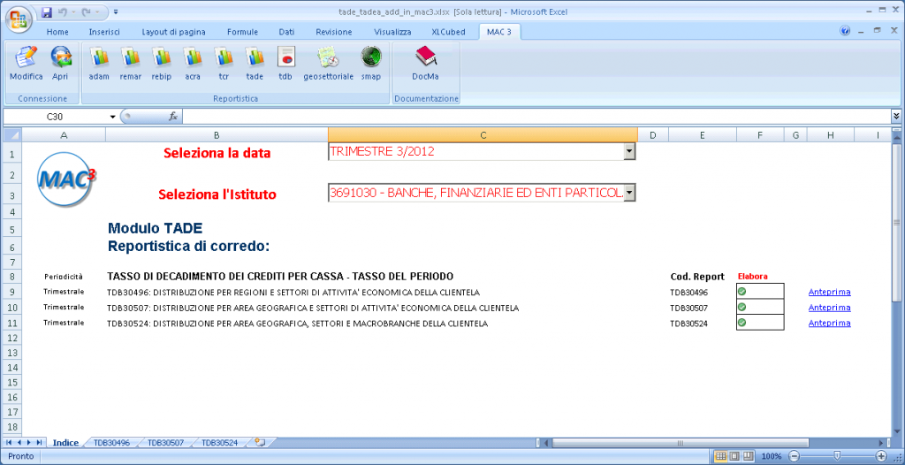Click in the formula bar input
This screenshot has height=465, width=905.
pyautogui.click(x=536, y=117)
